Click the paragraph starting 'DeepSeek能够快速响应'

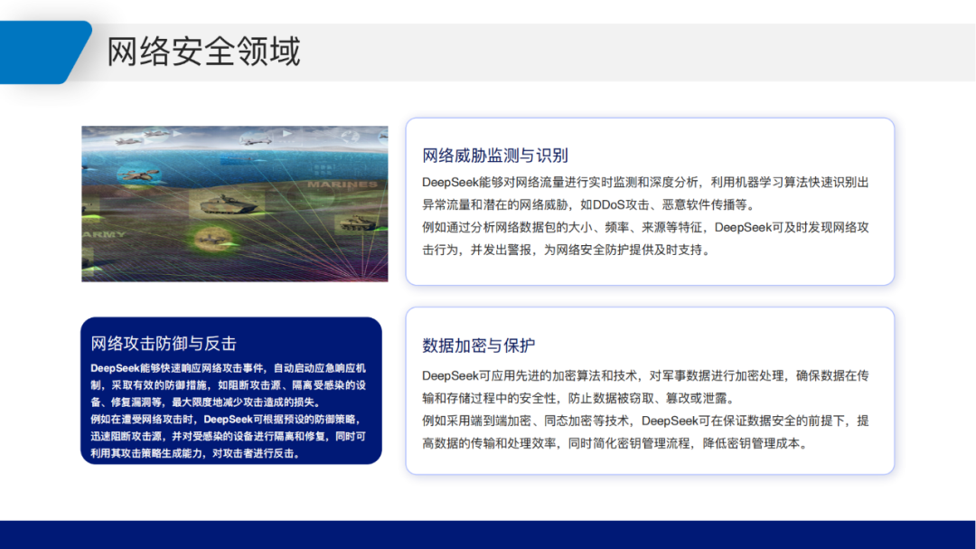coord(229,385)
